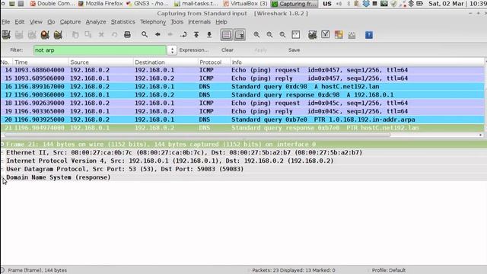This screenshot has height=274, width=487.
Task: Open the Go menu
Action: pyautogui.click(x=51, y=22)
